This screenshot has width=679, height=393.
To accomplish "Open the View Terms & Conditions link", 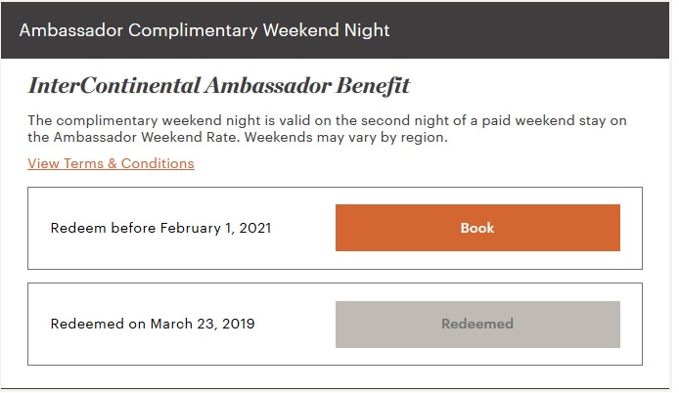I will coord(111,163).
